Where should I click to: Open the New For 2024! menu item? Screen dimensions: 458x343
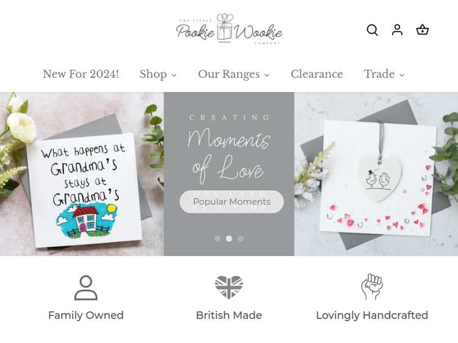point(81,74)
